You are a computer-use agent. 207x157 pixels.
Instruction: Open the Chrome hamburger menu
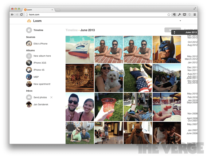tap(194, 14)
